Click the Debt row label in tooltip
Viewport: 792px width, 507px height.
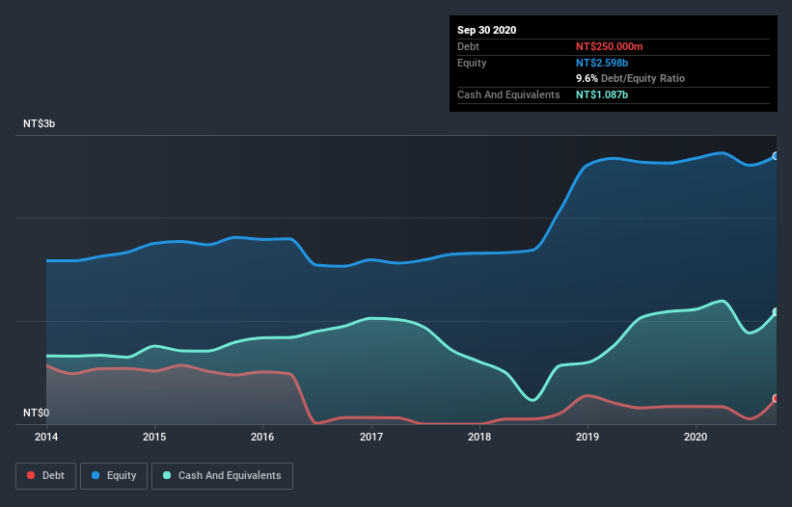(x=468, y=46)
